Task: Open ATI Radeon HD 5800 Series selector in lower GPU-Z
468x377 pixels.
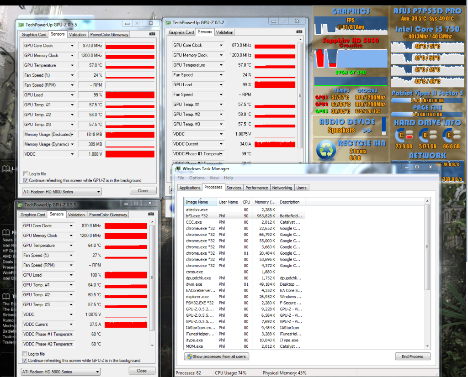Action: coord(61,372)
